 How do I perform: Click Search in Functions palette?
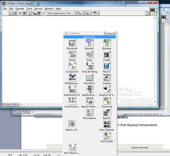[109, 33]
